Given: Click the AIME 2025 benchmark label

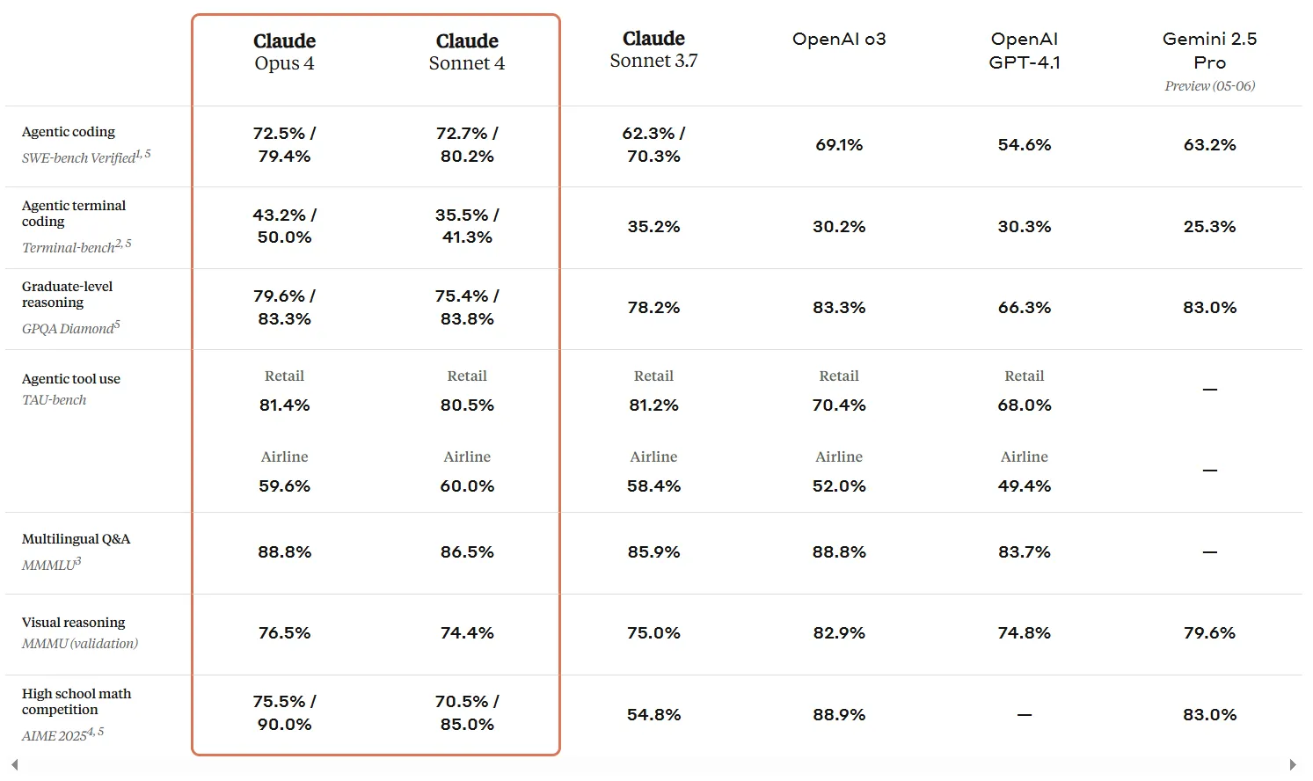Looking at the screenshot, I should 55,735.
